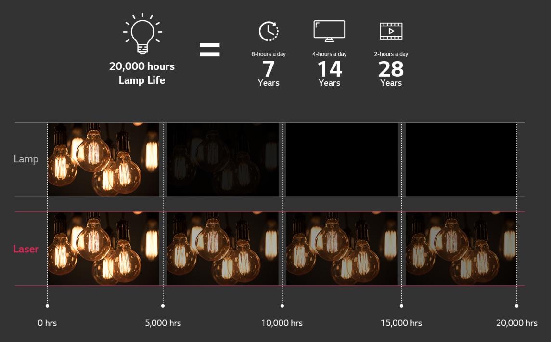Click the film strip icon above 2-hours a day

pyautogui.click(x=391, y=31)
